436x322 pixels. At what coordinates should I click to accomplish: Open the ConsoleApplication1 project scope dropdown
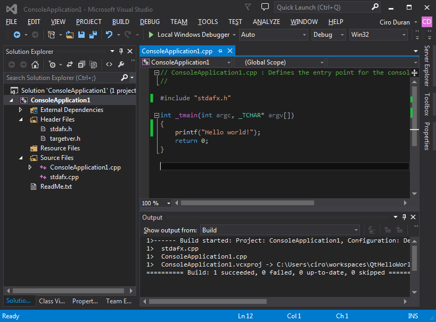pyautogui.click(x=186, y=62)
